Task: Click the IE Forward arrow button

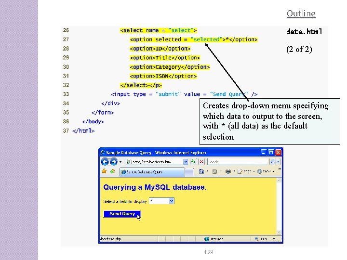Action: [114, 162]
